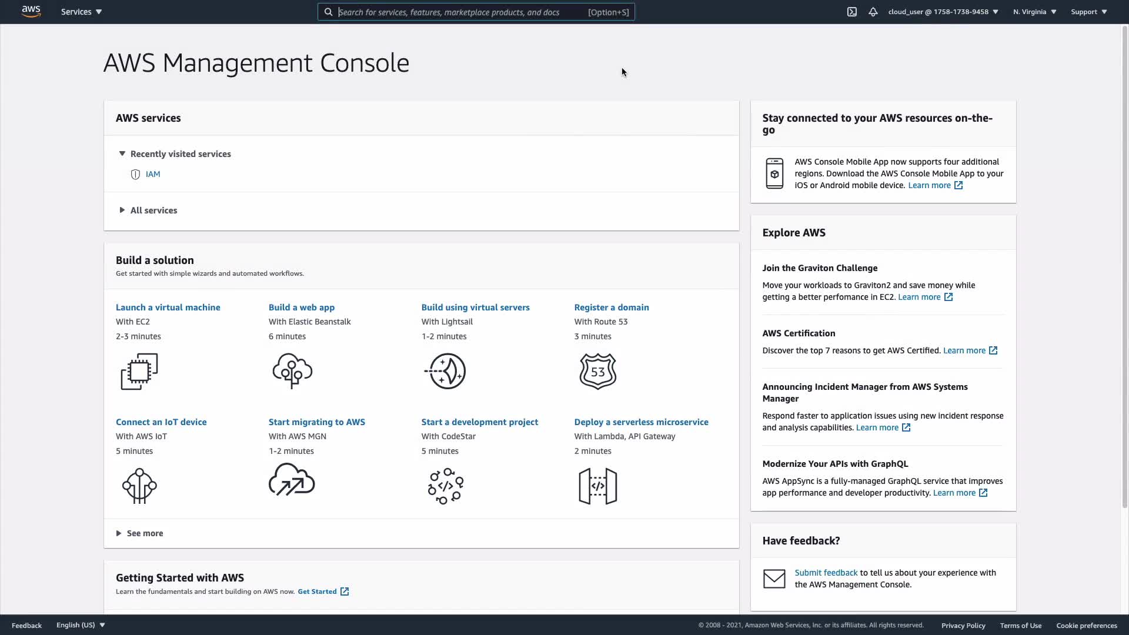Open the notifications bell icon

873,12
